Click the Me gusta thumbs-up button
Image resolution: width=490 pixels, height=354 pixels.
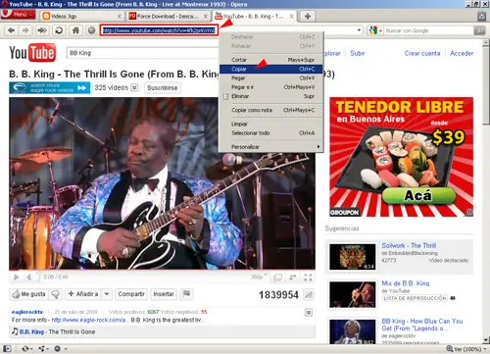pos(28,294)
